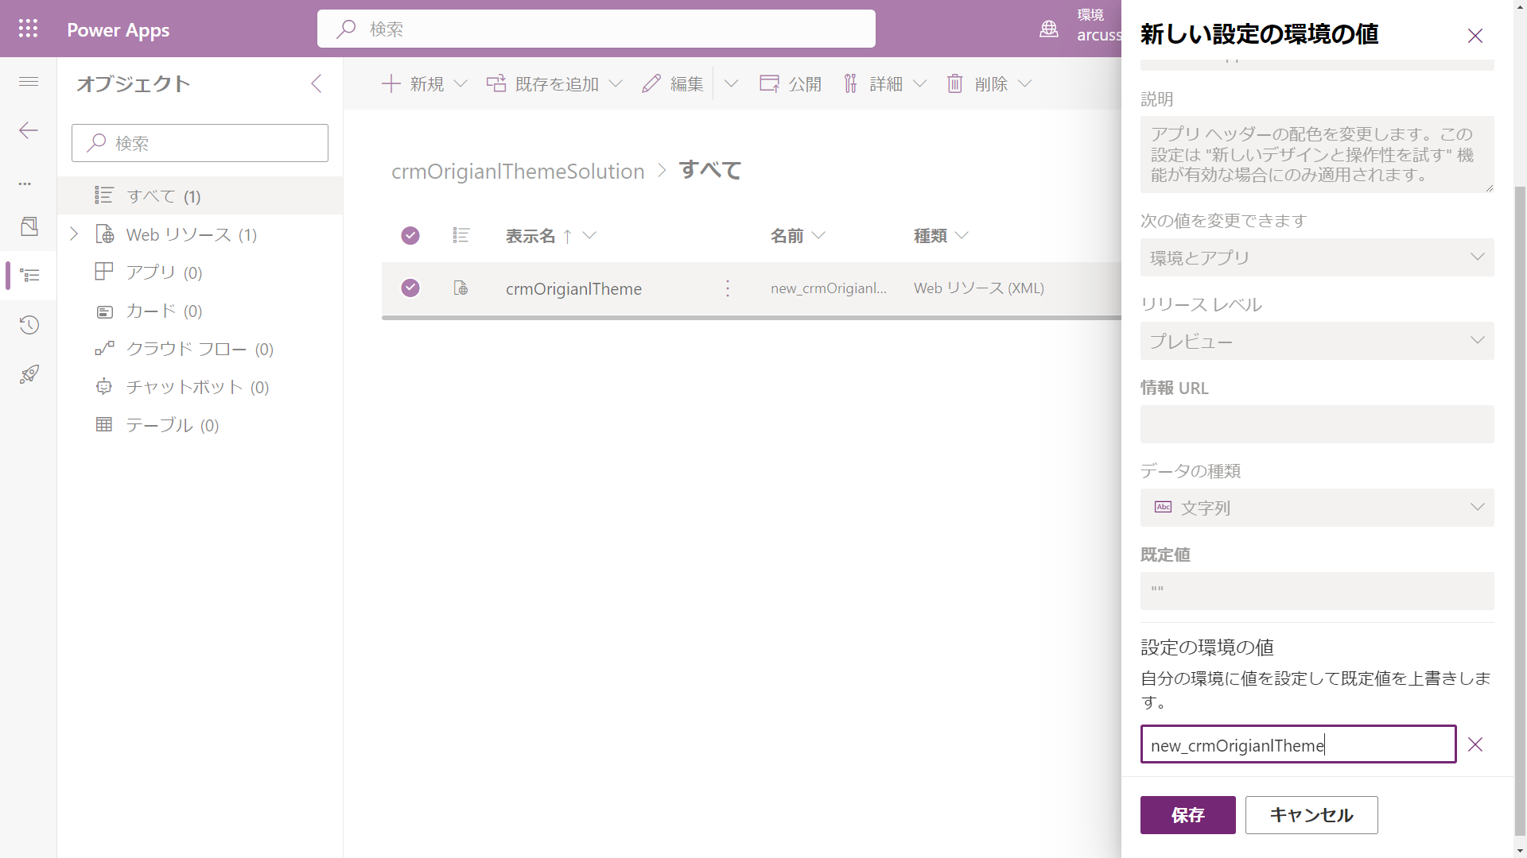Select クラウド フロー (0) in the objects tree
Viewport: 1527px width, 858px height.
[200, 349]
